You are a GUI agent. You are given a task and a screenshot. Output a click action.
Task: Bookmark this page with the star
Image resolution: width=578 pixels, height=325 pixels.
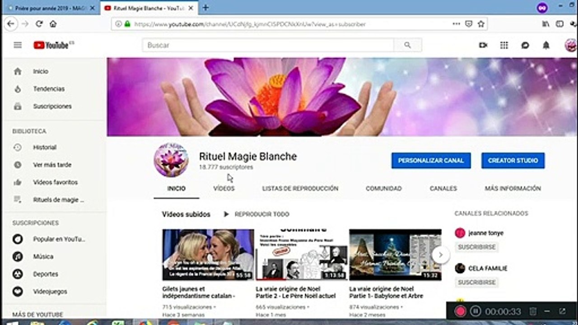point(481,24)
